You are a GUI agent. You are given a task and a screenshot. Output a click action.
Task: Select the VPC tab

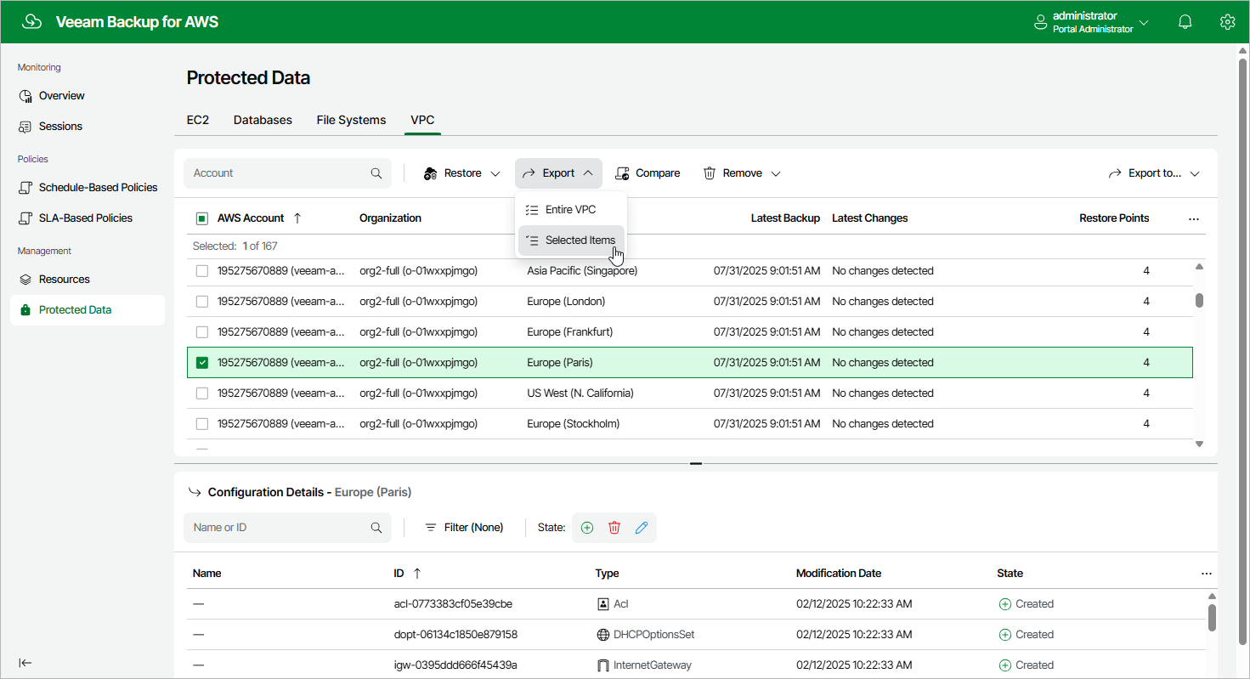[x=422, y=121]
